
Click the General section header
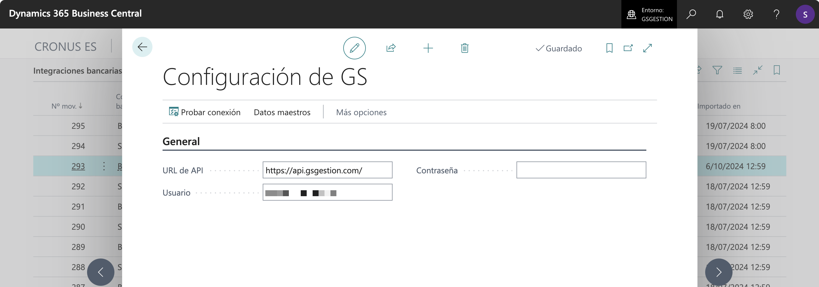click(181, 141)
